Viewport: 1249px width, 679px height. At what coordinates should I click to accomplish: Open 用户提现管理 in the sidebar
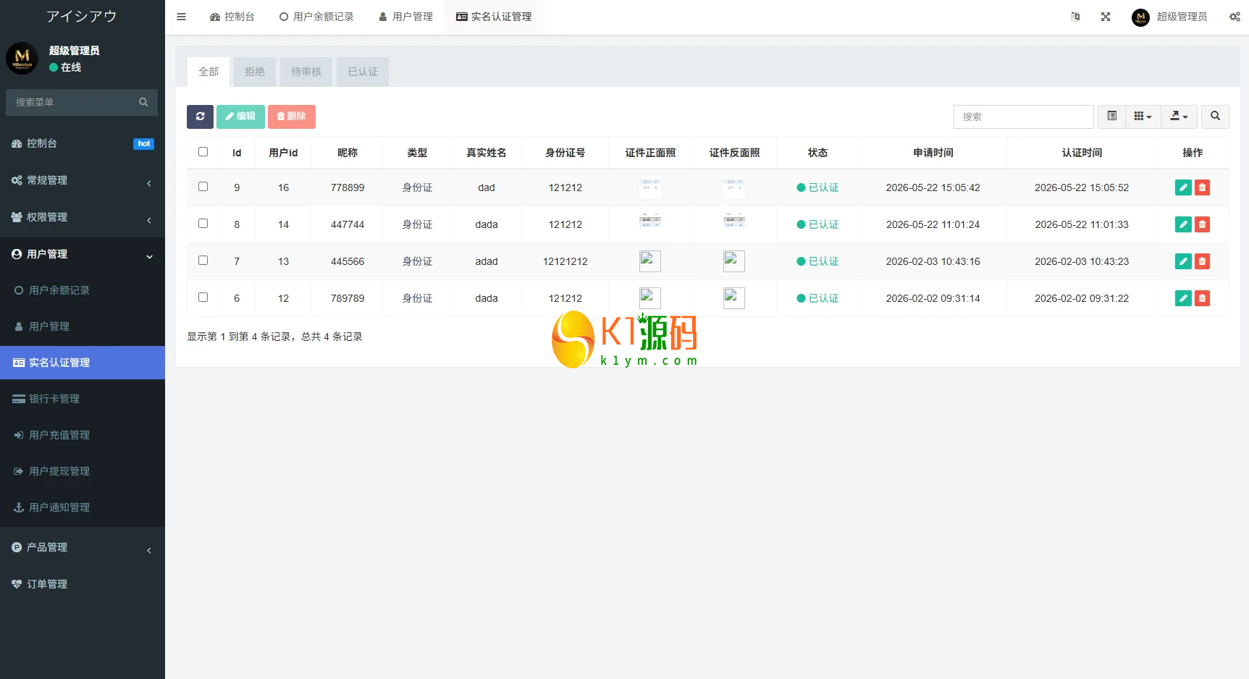pos(83,471)
